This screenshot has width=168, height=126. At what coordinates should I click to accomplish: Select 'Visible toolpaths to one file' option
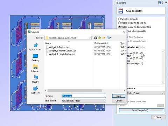point(119,23)
